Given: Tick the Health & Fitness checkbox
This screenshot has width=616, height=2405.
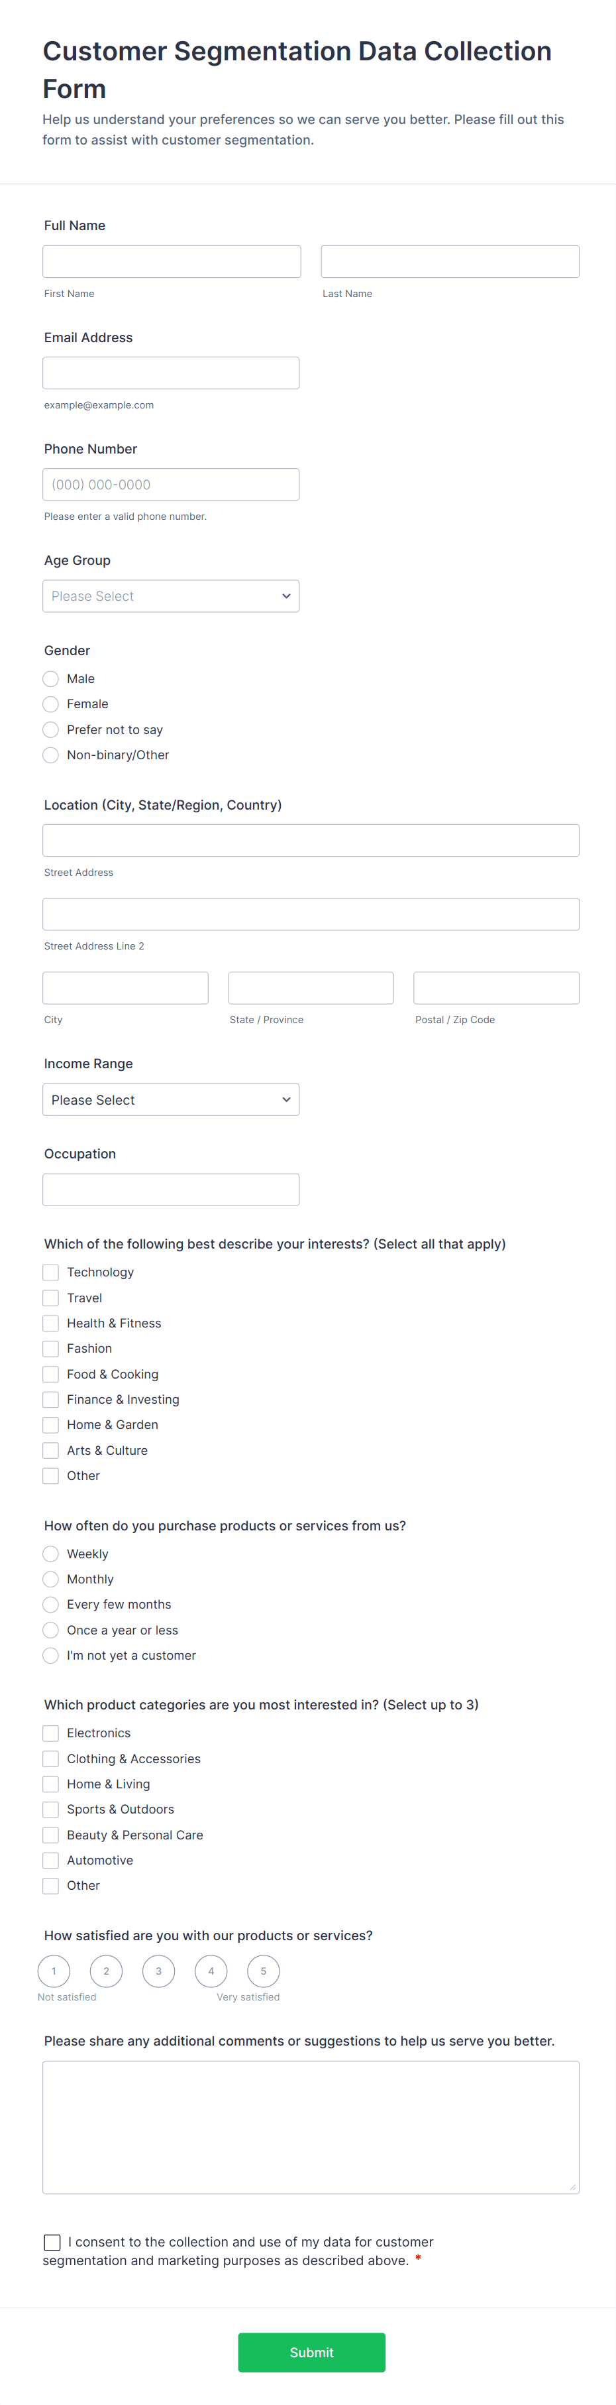Looking at the screenshot, I should (x=51, y=1323).
